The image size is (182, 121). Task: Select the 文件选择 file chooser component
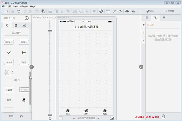9,62
